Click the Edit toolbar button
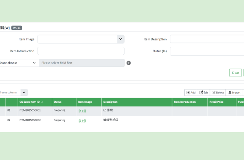 (x=204, y=93)
